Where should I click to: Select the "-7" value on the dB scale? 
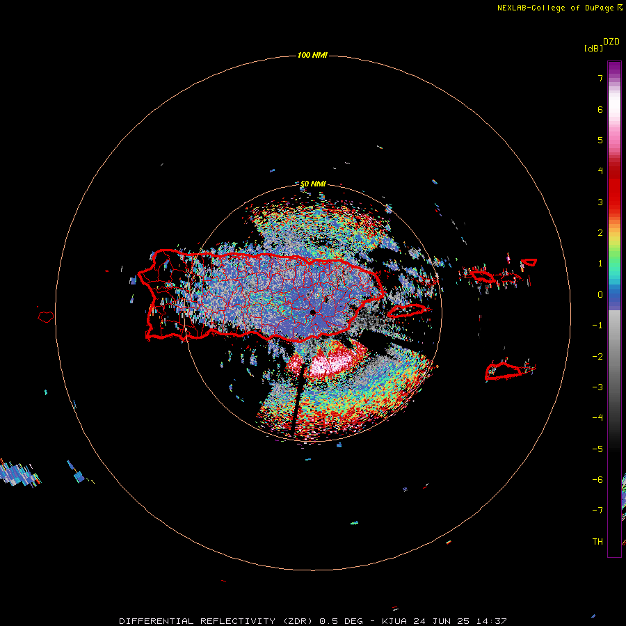[597, 511]
